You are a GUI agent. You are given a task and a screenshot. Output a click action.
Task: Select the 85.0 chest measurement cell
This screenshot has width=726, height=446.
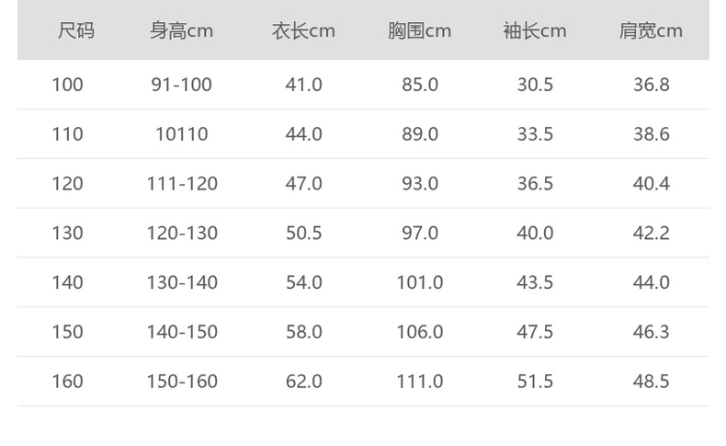click(419, 85)
